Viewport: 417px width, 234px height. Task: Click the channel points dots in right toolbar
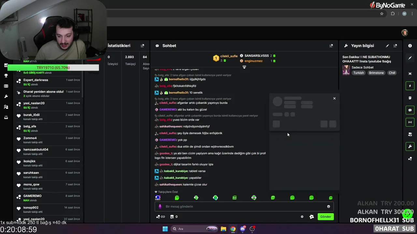410,159
